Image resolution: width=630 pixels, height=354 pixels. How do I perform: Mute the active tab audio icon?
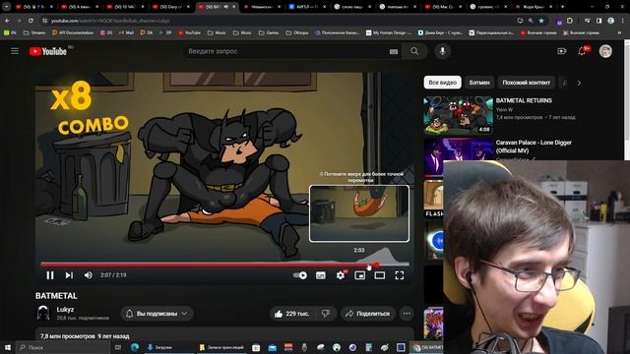pyautogui.click(x=225, y=7)
